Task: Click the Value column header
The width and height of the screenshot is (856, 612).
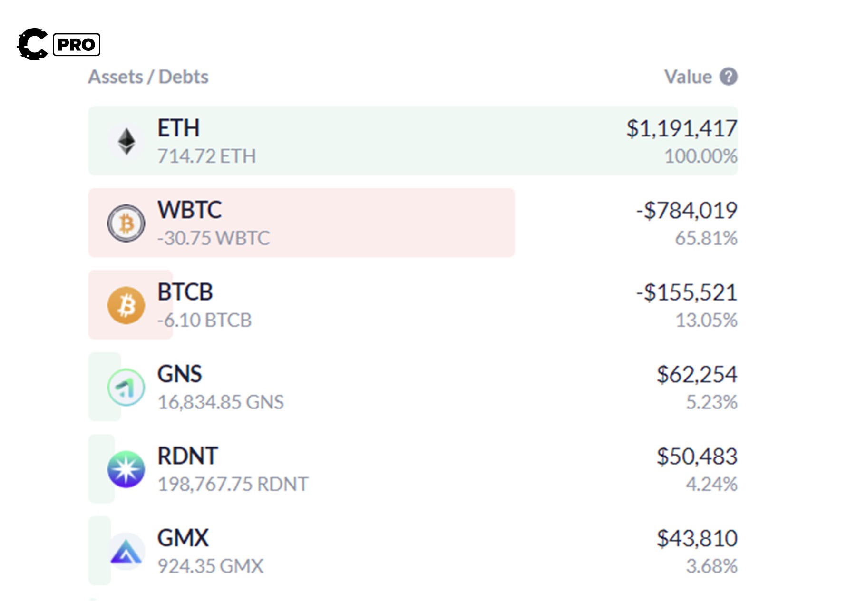Action: 688,77
